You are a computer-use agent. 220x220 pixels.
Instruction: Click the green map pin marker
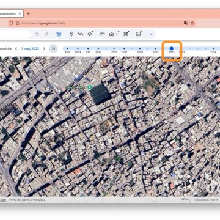pyautogui.click(x=89, y=87)
